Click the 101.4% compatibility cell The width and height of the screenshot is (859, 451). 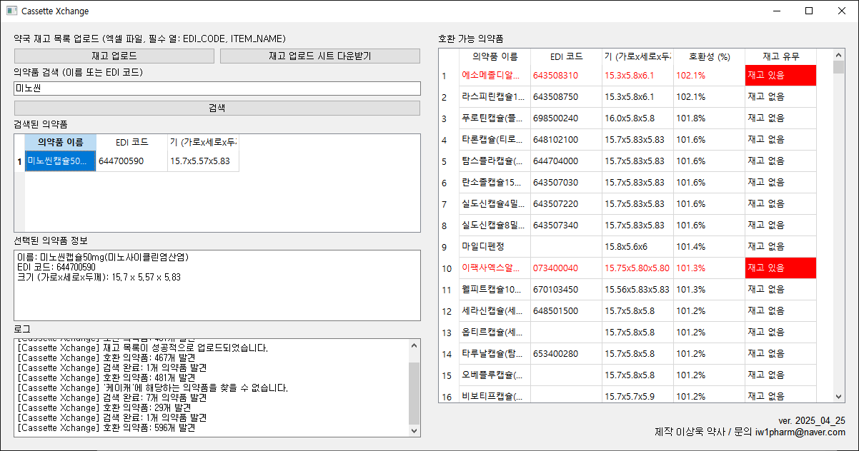[x=709, y=247]
